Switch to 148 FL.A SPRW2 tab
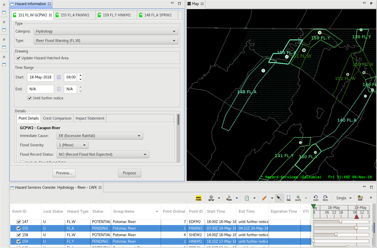The width and height of the screenshot is (377, 248). (158, 15)
